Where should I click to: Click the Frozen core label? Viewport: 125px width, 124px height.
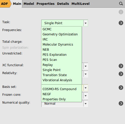(x=12, y=95)
